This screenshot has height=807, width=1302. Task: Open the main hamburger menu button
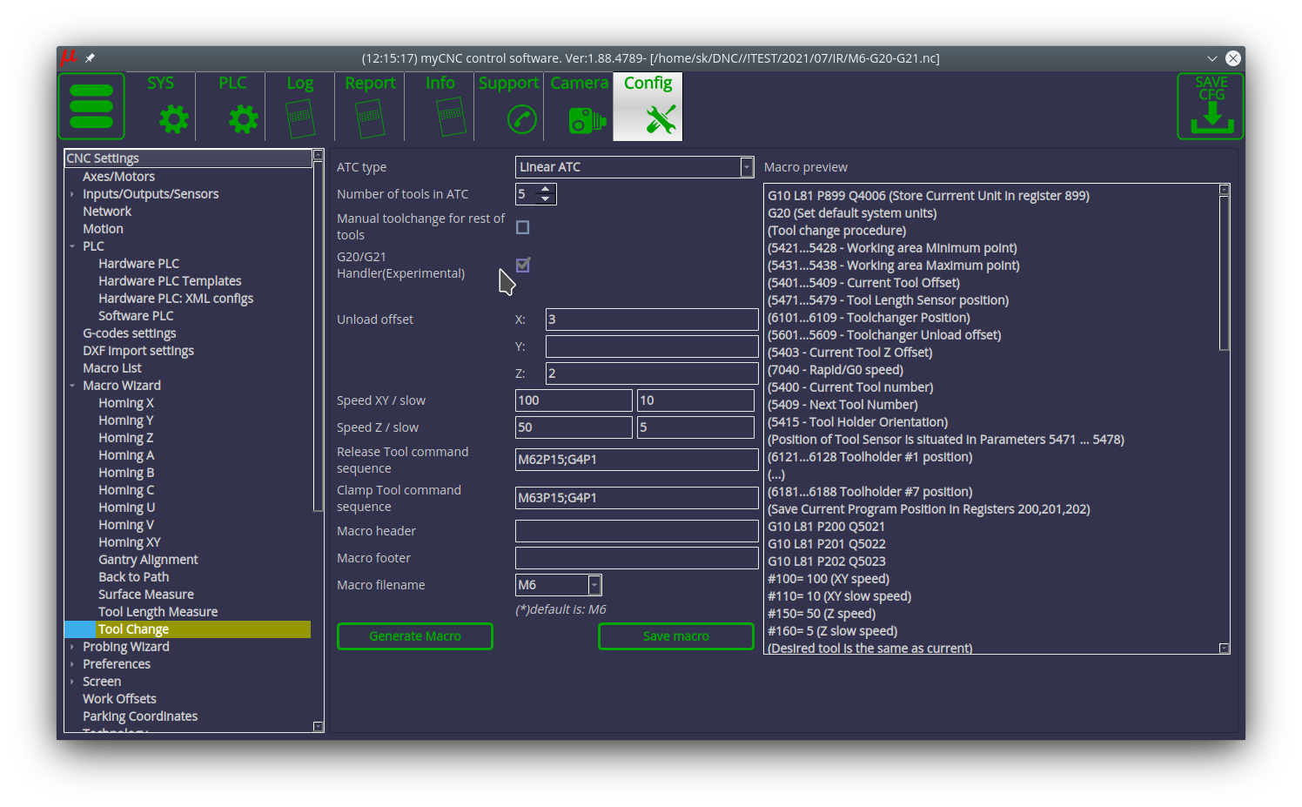tap(91, 106)
